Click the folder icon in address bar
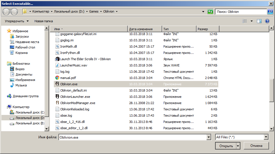This screenshot has width=275, height=154. pyautogui.click(x=25, y=11)
